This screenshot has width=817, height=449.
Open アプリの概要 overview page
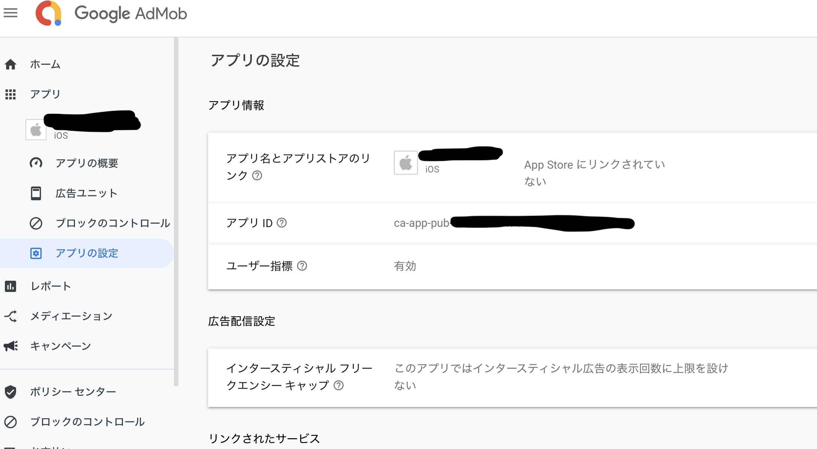pyautogui.click(x=87, y=163)
